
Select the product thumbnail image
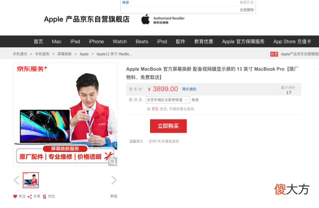(31, 180)
